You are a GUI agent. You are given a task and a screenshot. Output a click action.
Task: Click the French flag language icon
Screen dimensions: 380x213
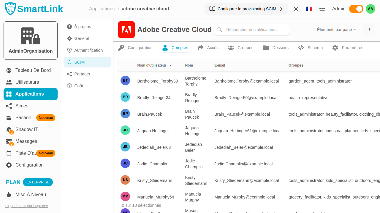tap(309, 9)
